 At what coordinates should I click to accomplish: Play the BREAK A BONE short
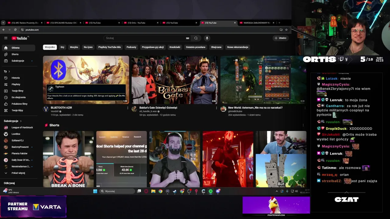tap(68, 159)
